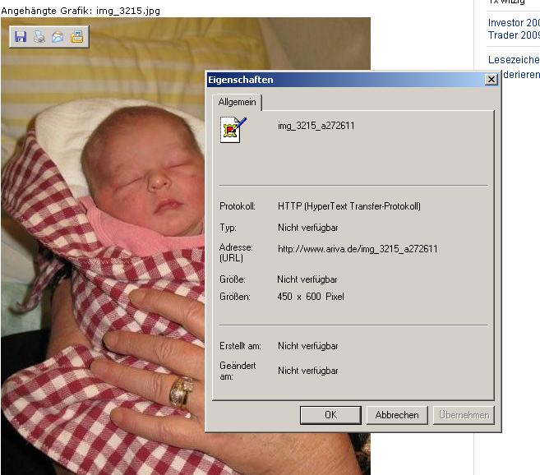Click the greyed-out Übernehmen button
The width and height of the screenshot is (540, 475).
coord(464,415)
